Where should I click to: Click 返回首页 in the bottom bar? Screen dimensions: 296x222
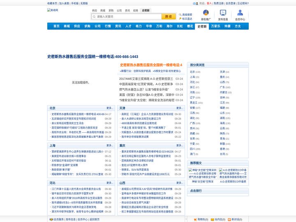point(95,220)
